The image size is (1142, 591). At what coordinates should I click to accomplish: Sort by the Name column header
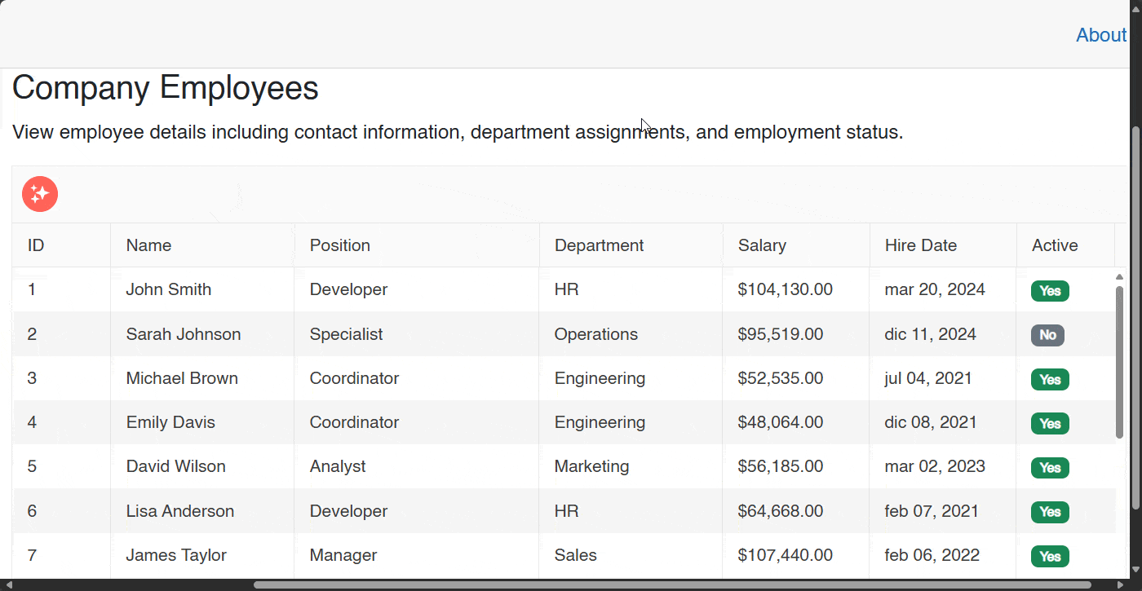pos(148,245)
